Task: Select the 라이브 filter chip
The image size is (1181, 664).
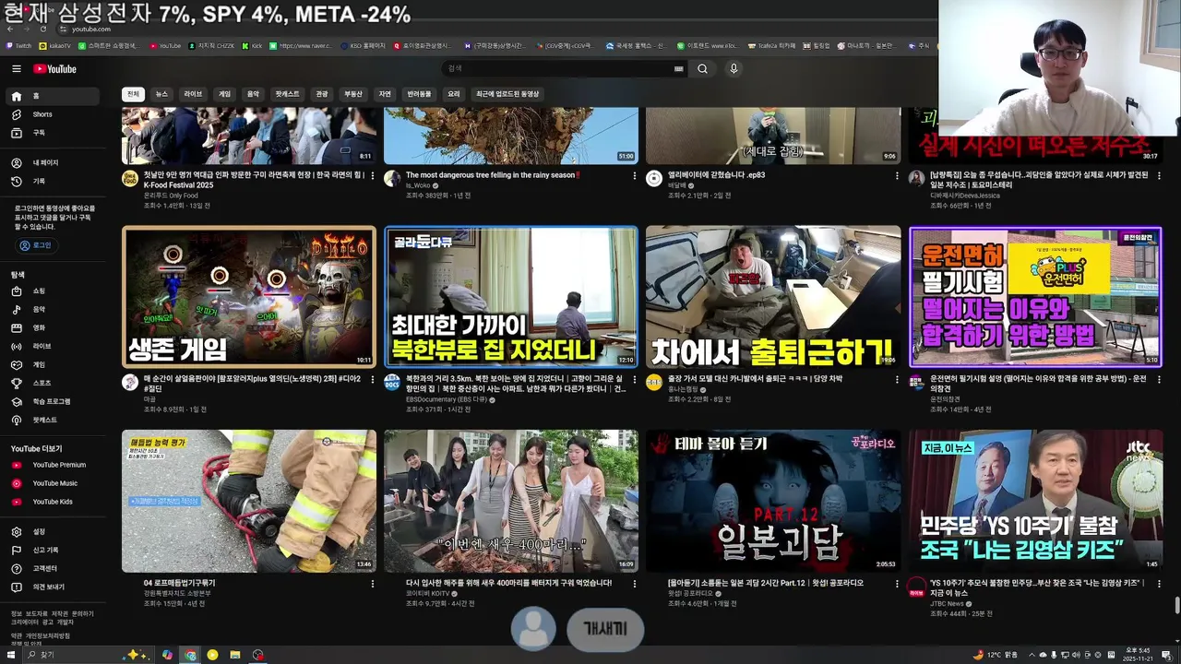Action: coord(193,94)
